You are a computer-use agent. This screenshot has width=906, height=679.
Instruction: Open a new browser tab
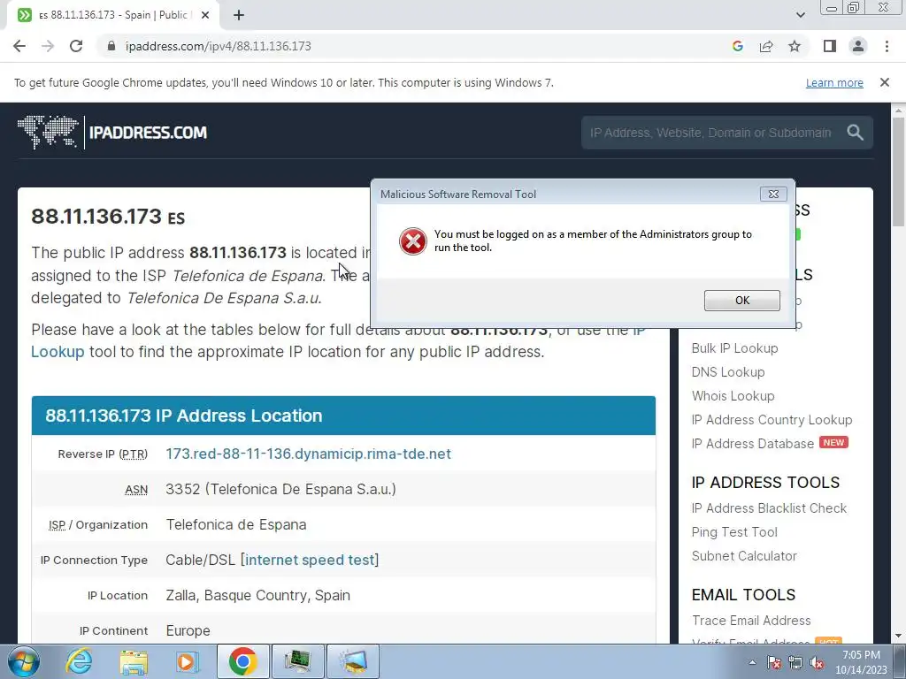pos(239,16)
